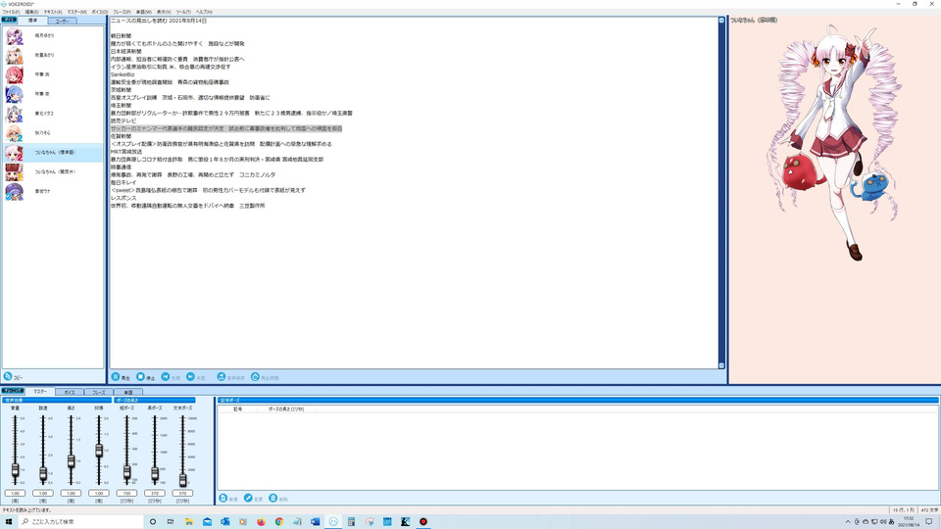Click the 朝日新聞 line in text

121,36
